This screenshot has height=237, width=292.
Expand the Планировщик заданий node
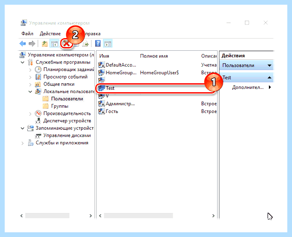pyautogui.click(x=30, y=70)
